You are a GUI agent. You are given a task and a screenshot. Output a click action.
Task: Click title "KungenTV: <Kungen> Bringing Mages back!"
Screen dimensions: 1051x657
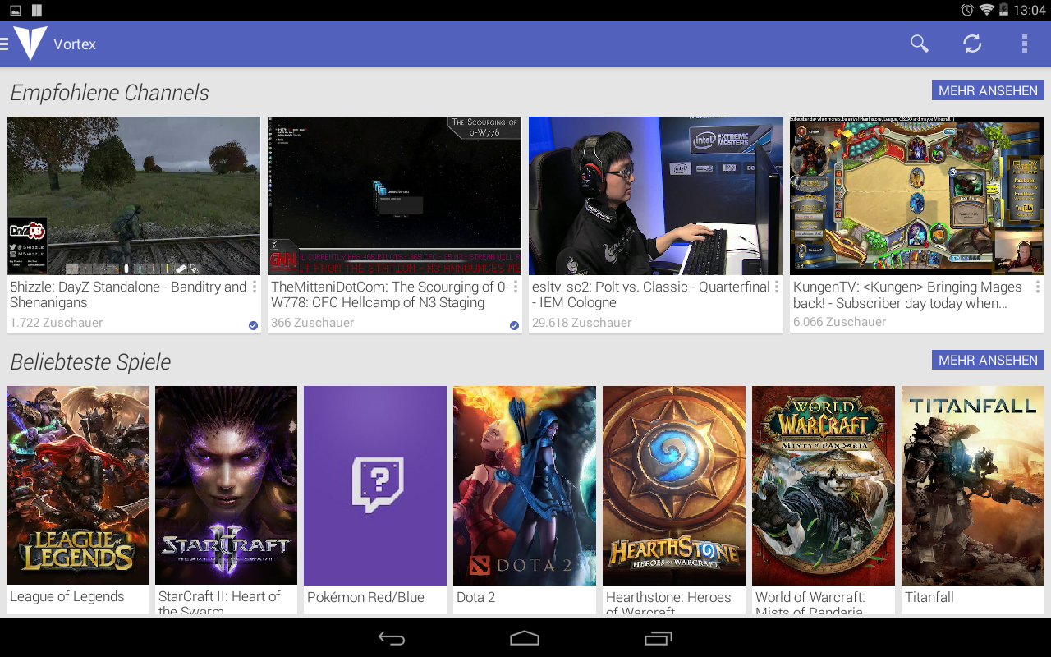click(x=908, y=295)
